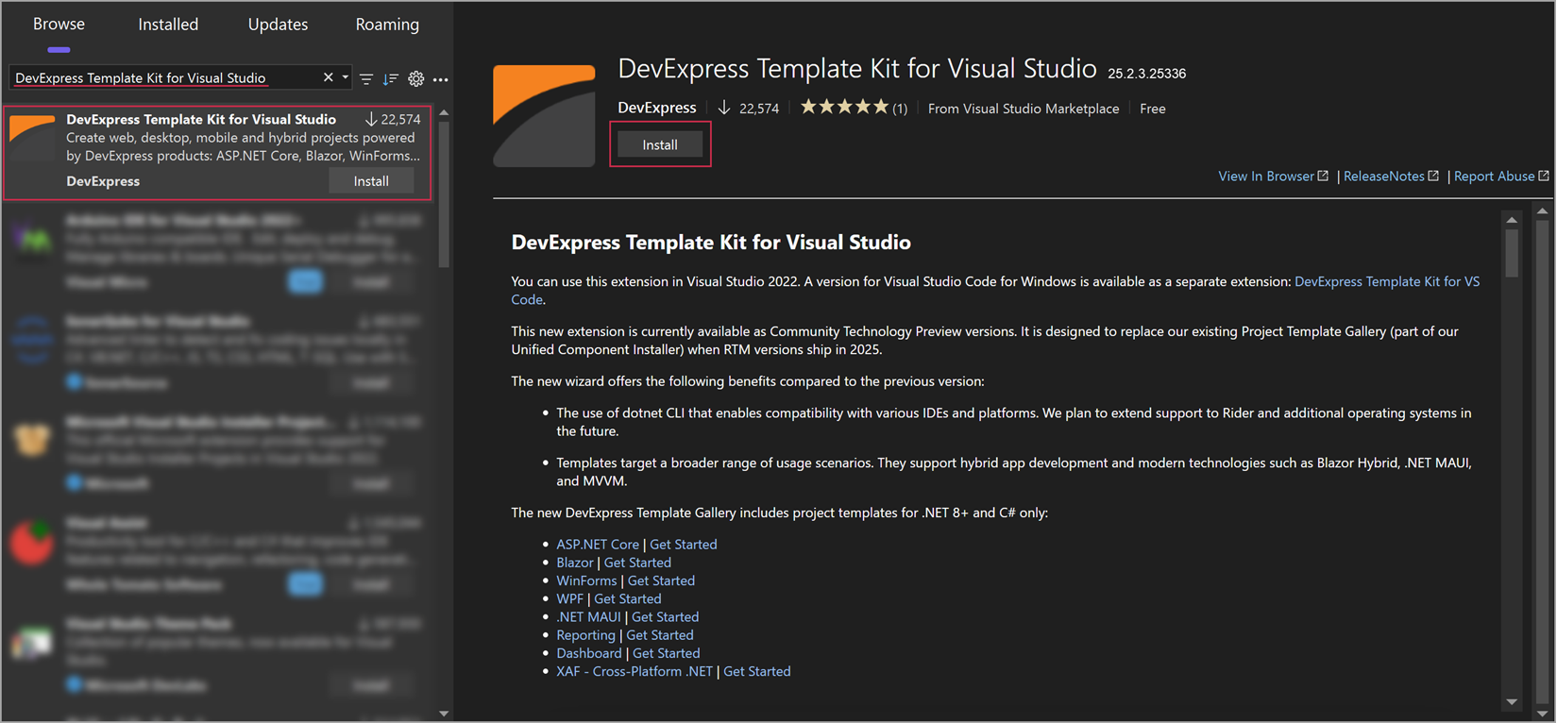Screen dimensions: 1557x723
Task: Open DevExpress Template Kit for VS Code link
Action: coord(1387,281)
